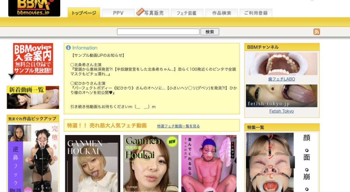Follow the Fetish Tokyo link
350x192 pixels.
pos(282,111)
